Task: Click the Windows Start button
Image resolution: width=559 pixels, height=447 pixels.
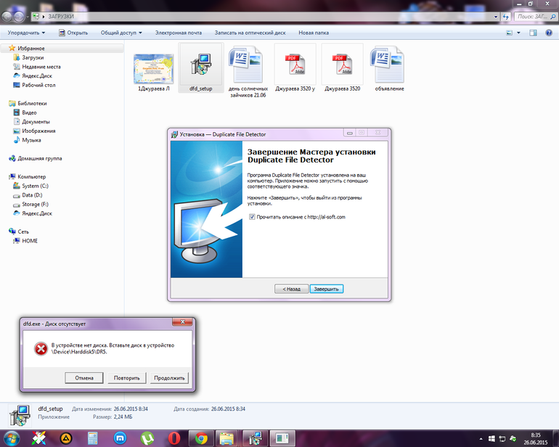Action: 13,438
